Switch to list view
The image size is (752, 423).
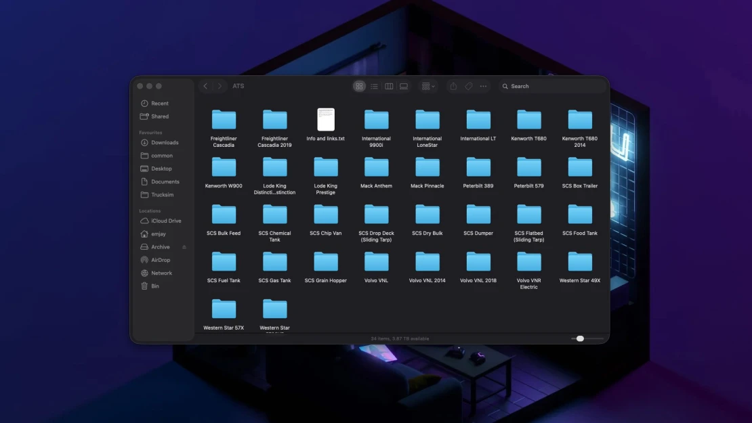(x=374, y=86)
